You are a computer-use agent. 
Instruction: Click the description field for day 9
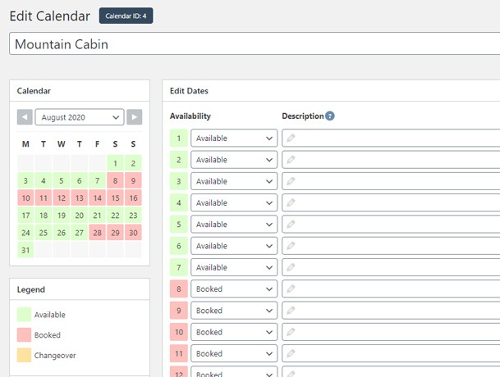(391, 311)
